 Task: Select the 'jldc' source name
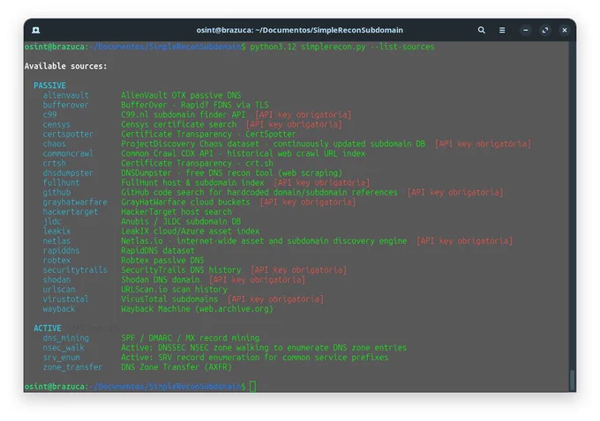tap(52, 222)
